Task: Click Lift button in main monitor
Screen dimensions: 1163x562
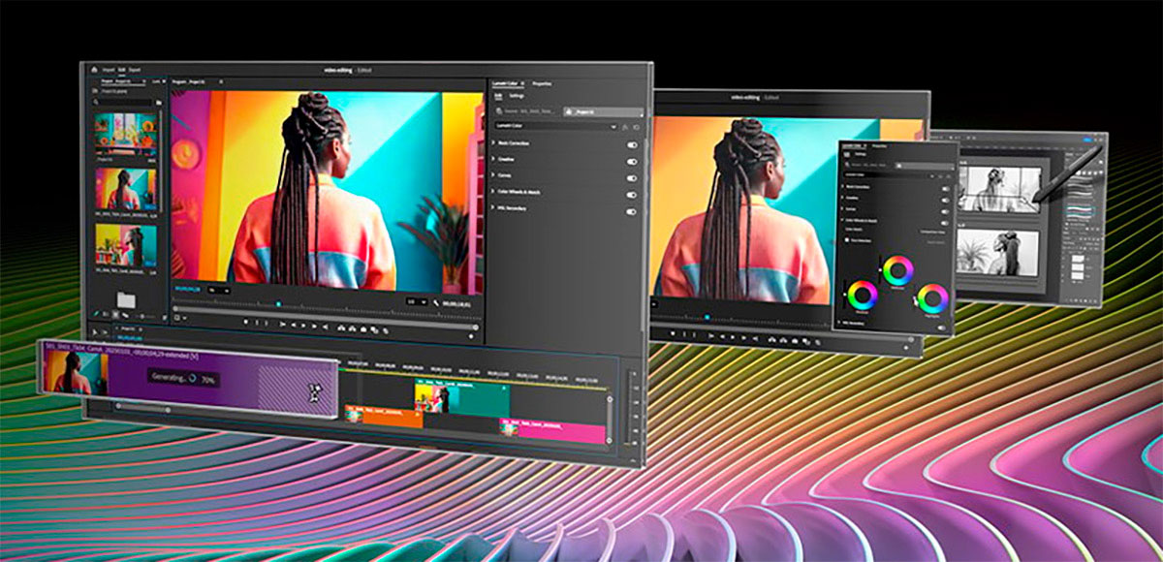Action: point(340,328)
